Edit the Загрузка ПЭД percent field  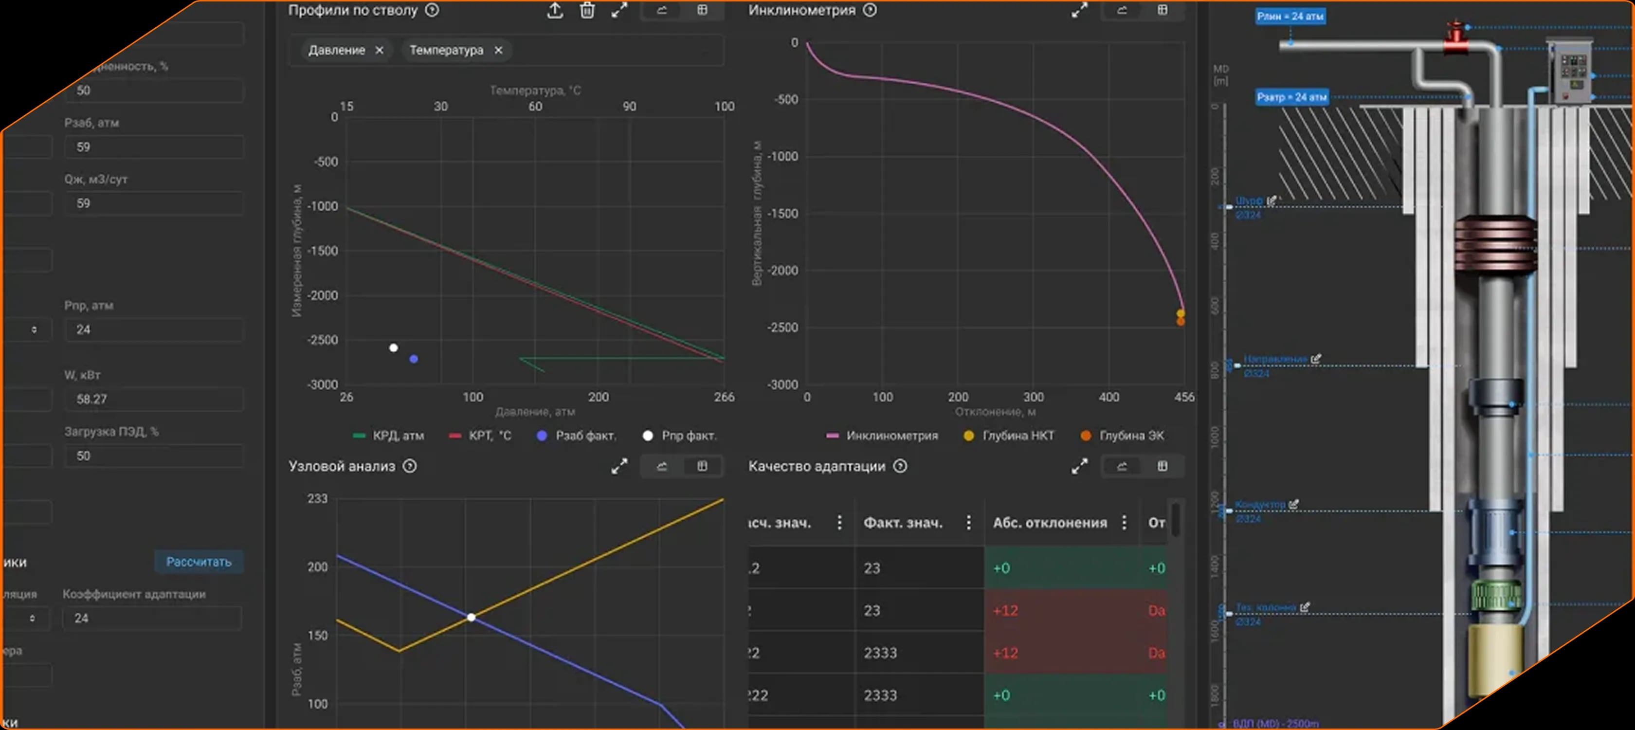(154, 456)
